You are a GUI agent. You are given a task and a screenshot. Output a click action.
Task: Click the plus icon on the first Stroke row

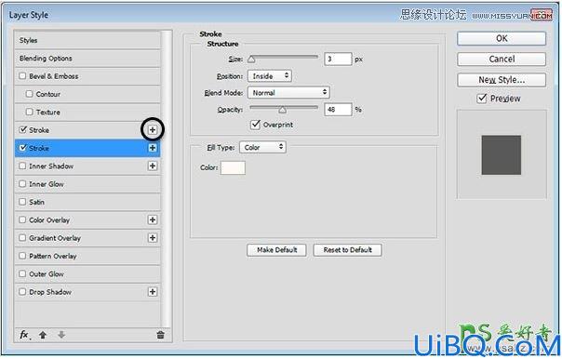(153, 129)
